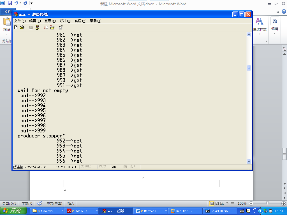Click the Undo arrow in Word quick access toolbar
The width and height of the screenshot is (287, 215).
16,3
